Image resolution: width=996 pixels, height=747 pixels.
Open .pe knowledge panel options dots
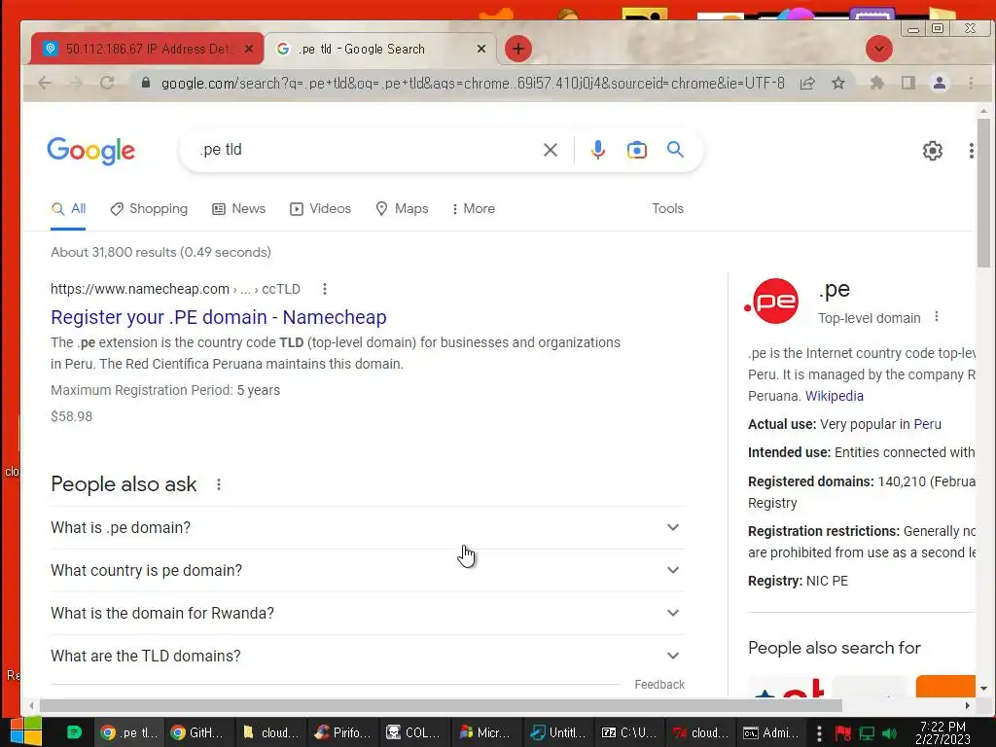(937, 317)
